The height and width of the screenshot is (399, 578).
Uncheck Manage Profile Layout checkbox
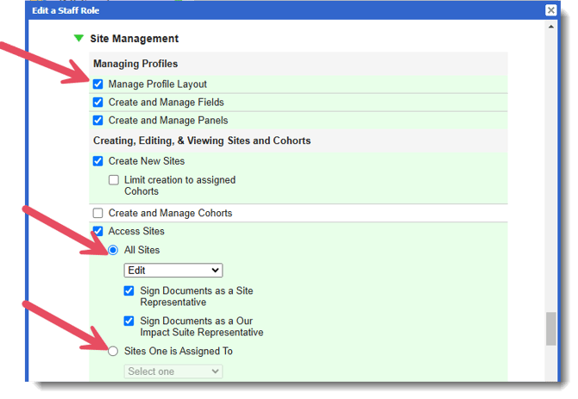98,84
